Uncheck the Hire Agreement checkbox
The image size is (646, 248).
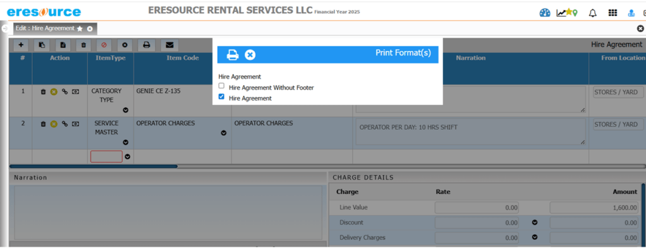[221, 97]
